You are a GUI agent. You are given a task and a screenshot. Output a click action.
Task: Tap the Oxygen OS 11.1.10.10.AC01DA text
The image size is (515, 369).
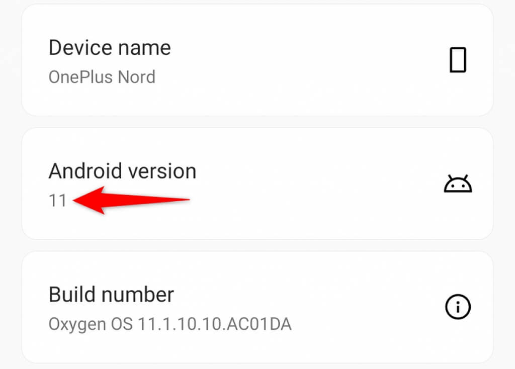point(170,324)
